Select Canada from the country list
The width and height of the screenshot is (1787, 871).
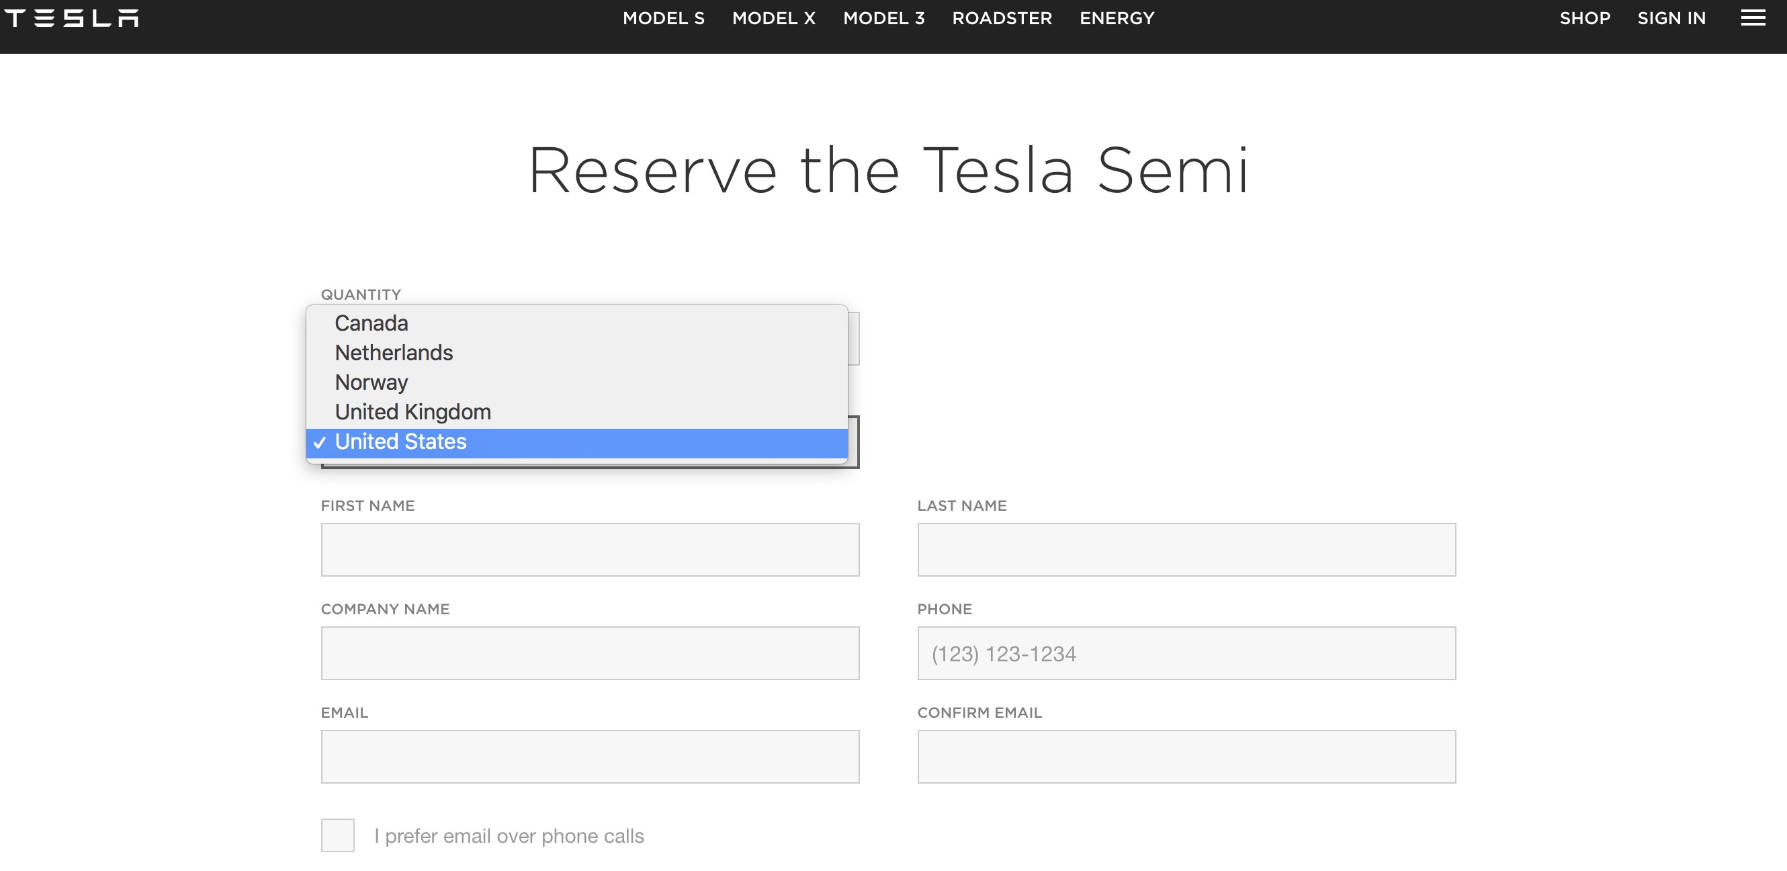[x=371, y=323]
